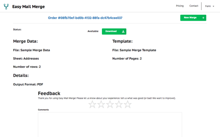
Task: Click the 'Feedback' heading
Action: 49,93
